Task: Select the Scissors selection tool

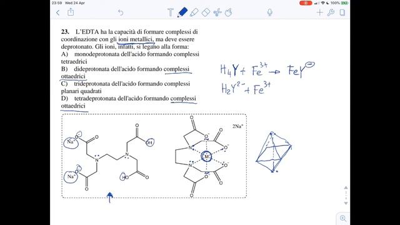Action: point(217,12)
